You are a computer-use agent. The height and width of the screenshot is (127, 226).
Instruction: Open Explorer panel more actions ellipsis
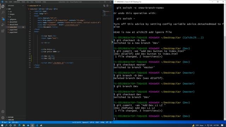pyautogui.click(x=23, y=6)
